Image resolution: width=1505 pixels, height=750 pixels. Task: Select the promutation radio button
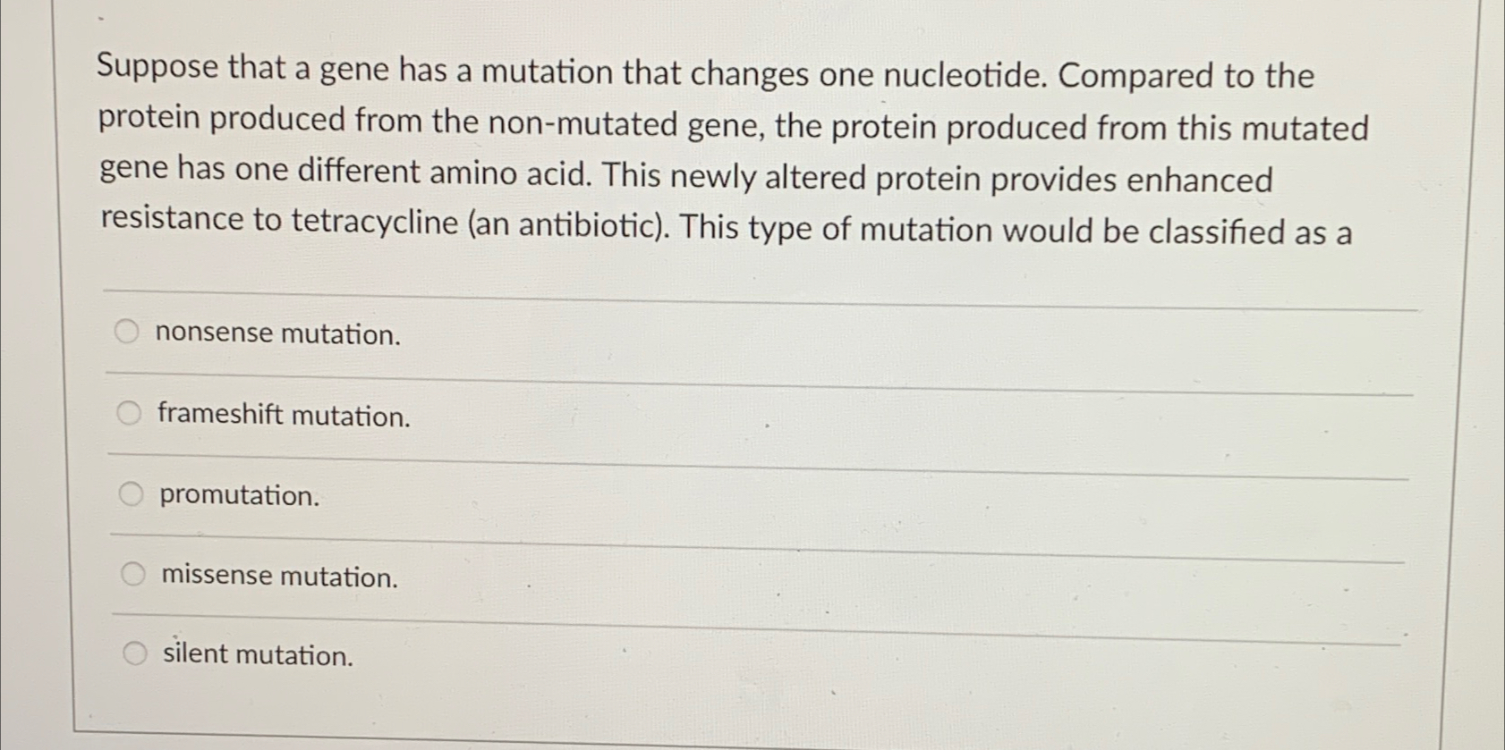click(129, 492)
